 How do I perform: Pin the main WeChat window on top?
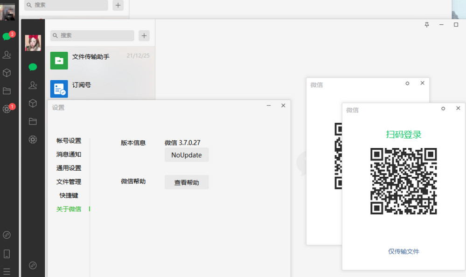tap(427, 25)
